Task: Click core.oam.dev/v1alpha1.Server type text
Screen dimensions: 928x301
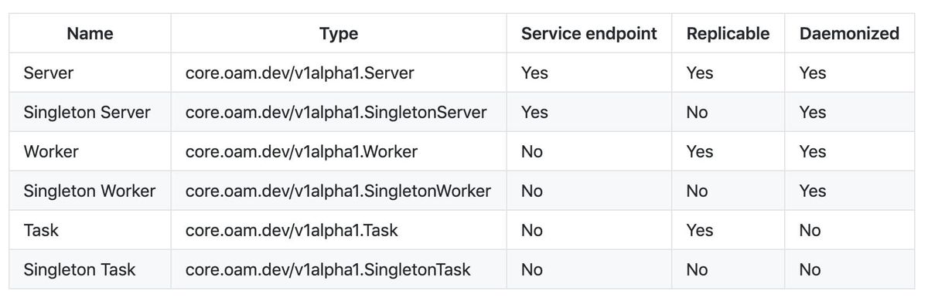Action: [300, 73]
